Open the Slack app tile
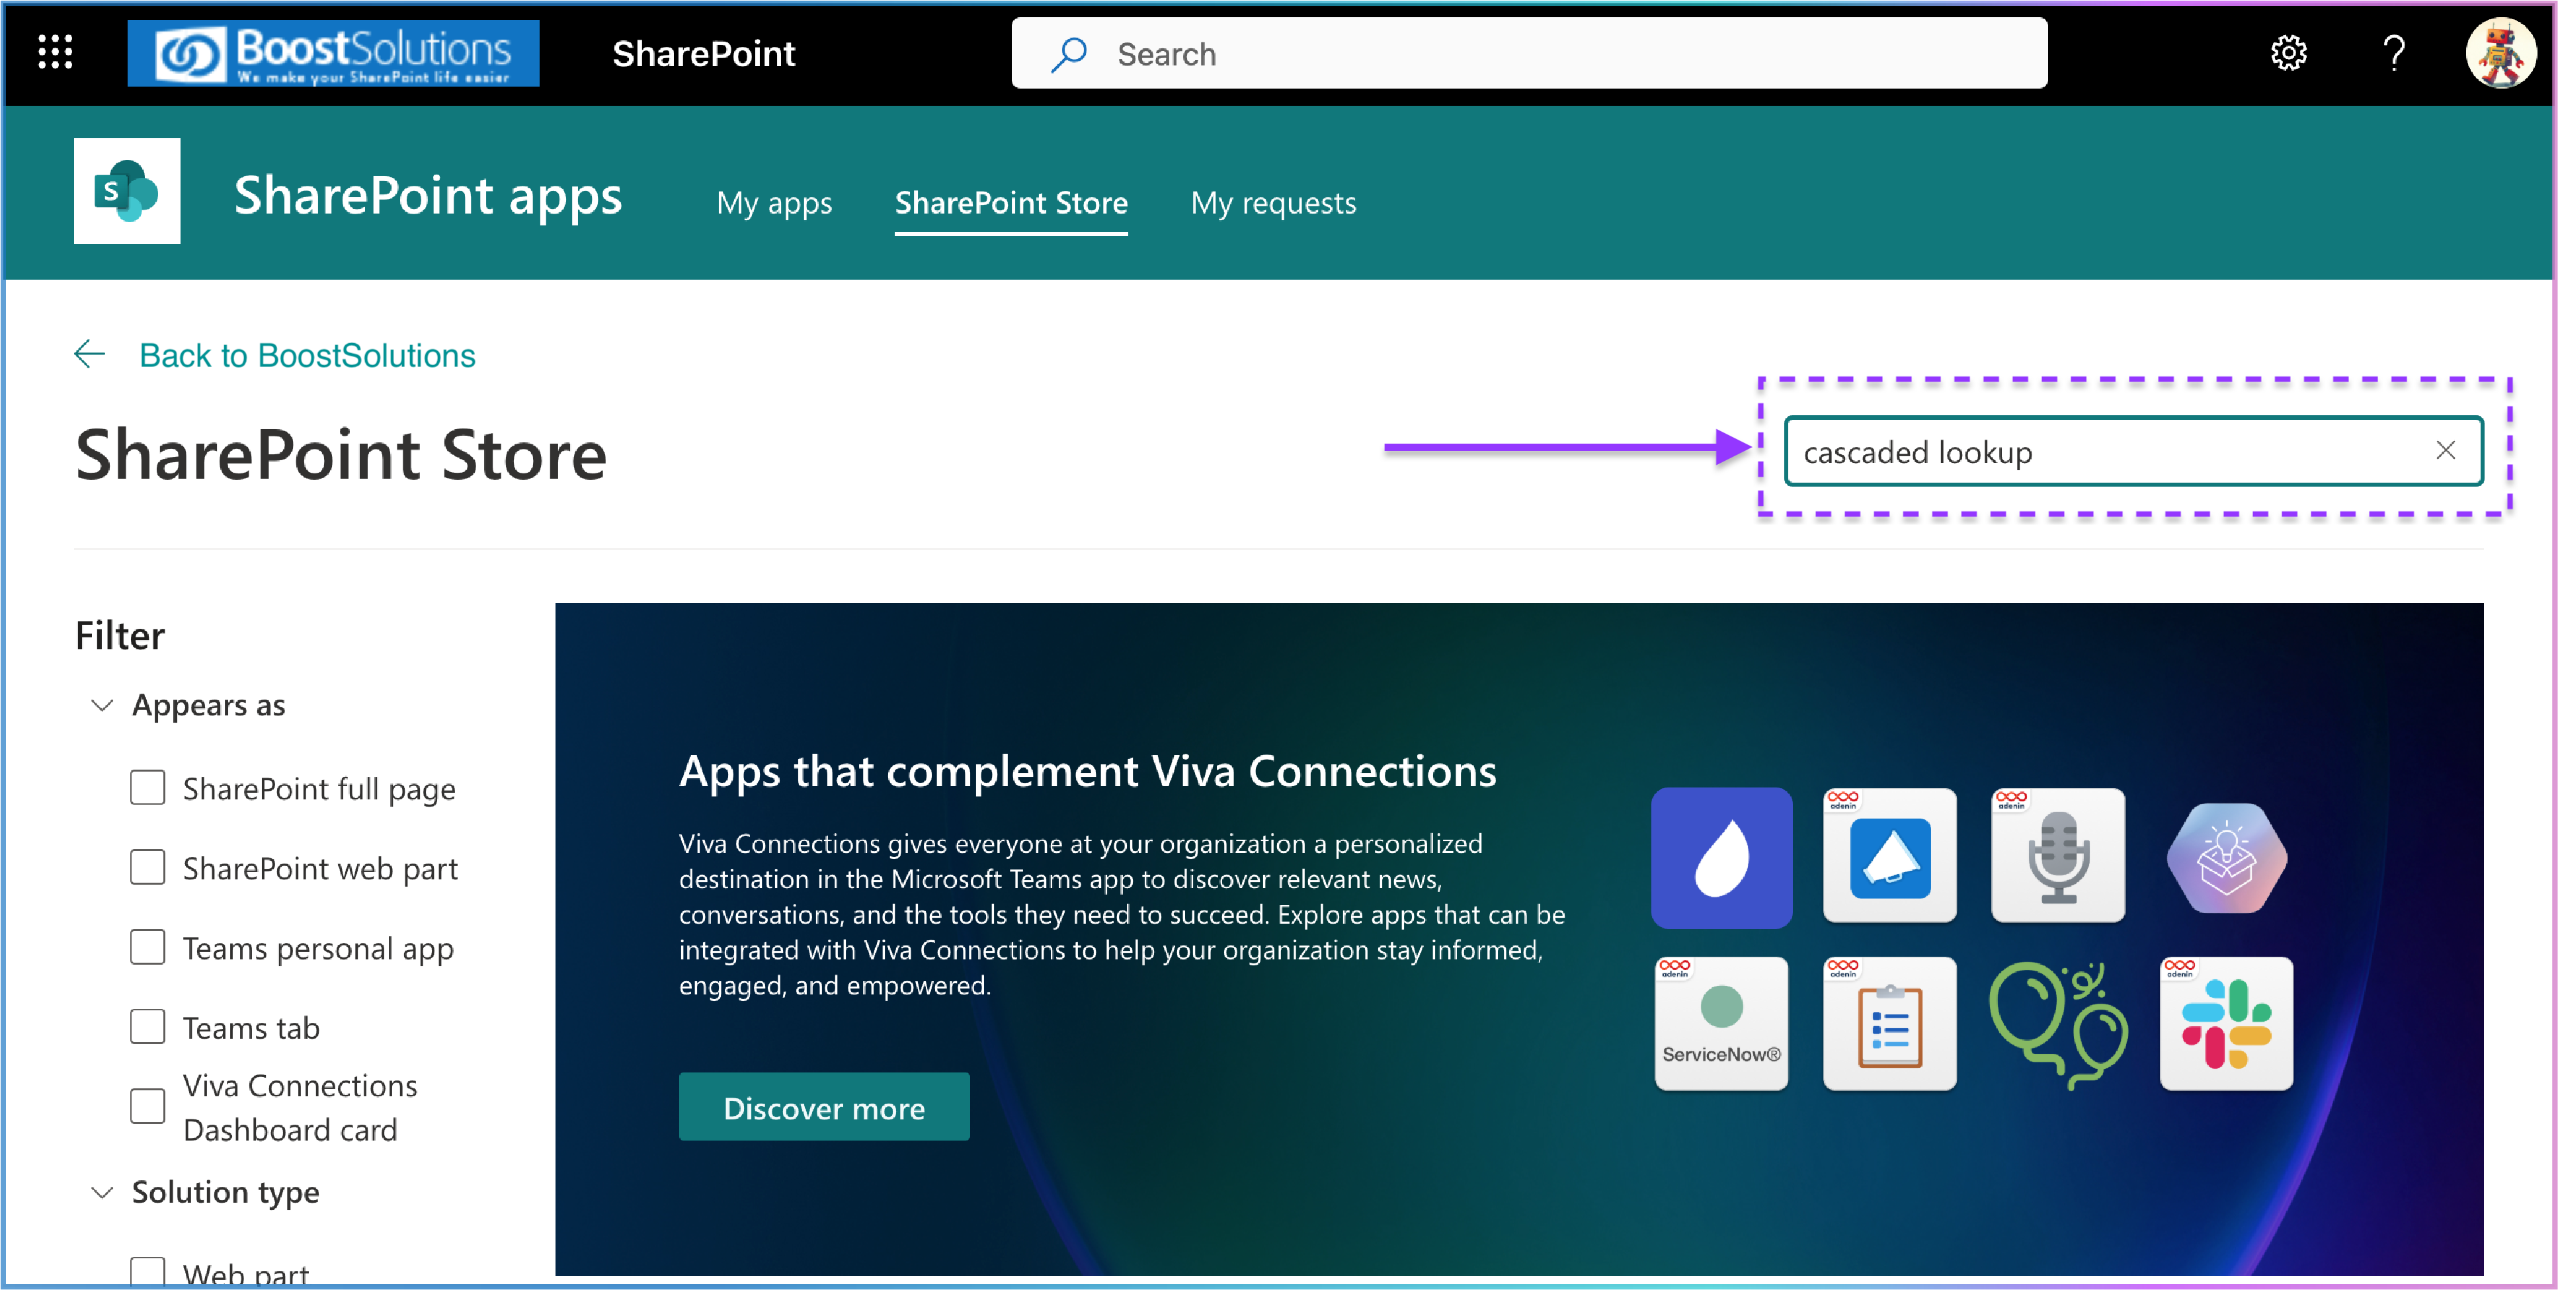This screenshot has height=1290, width=2558. point(2227,1024)
